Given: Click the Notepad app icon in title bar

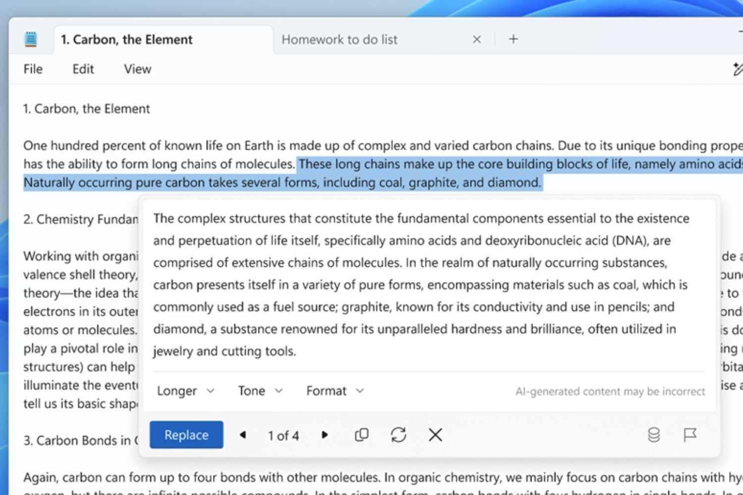Looking at the screenshot, I should coord(31,39).
